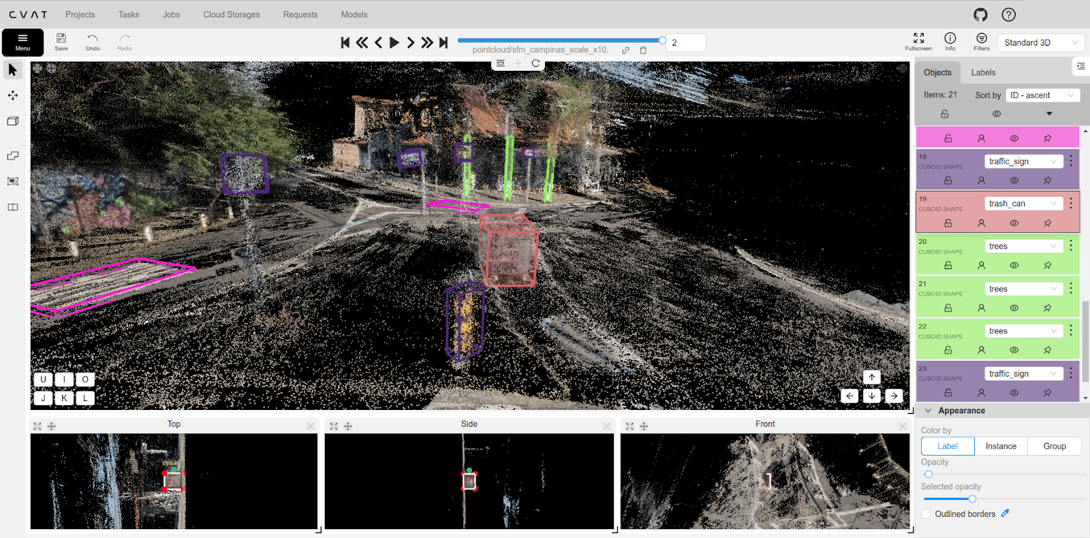Open label dropdown for trash_can object 19
This screenshot has height=538, width=1090.
[x=1023, y=204]
